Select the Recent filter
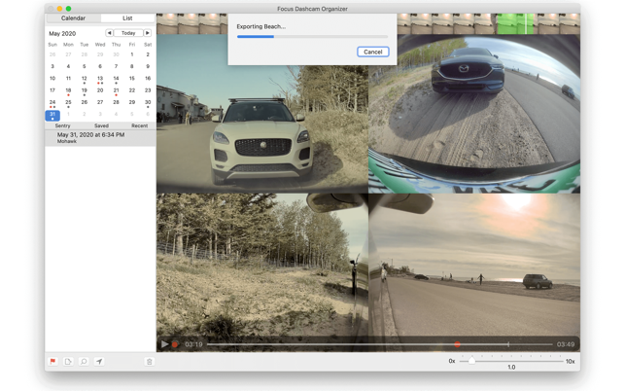The image size is (625, 391). pyautogui.click(x=140, y=125)
